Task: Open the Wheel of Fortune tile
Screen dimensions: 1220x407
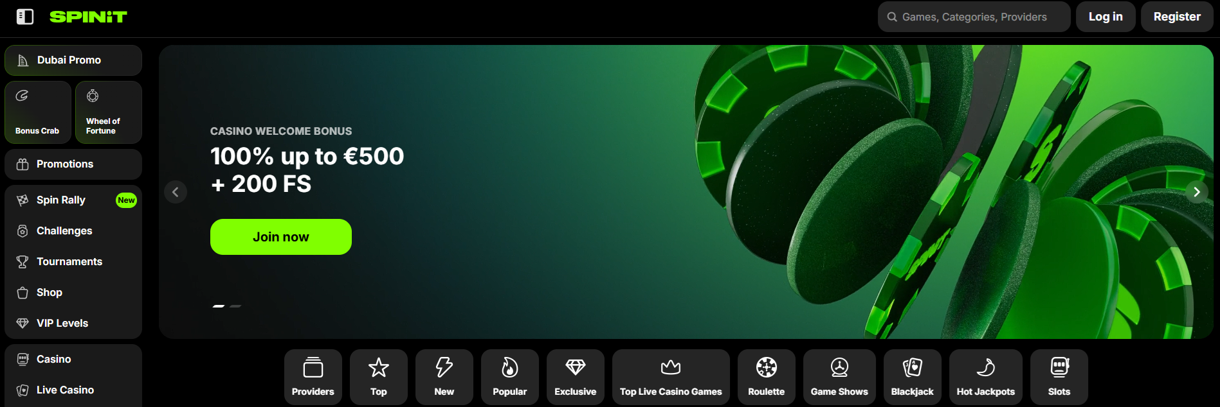Action: [109, 112]
